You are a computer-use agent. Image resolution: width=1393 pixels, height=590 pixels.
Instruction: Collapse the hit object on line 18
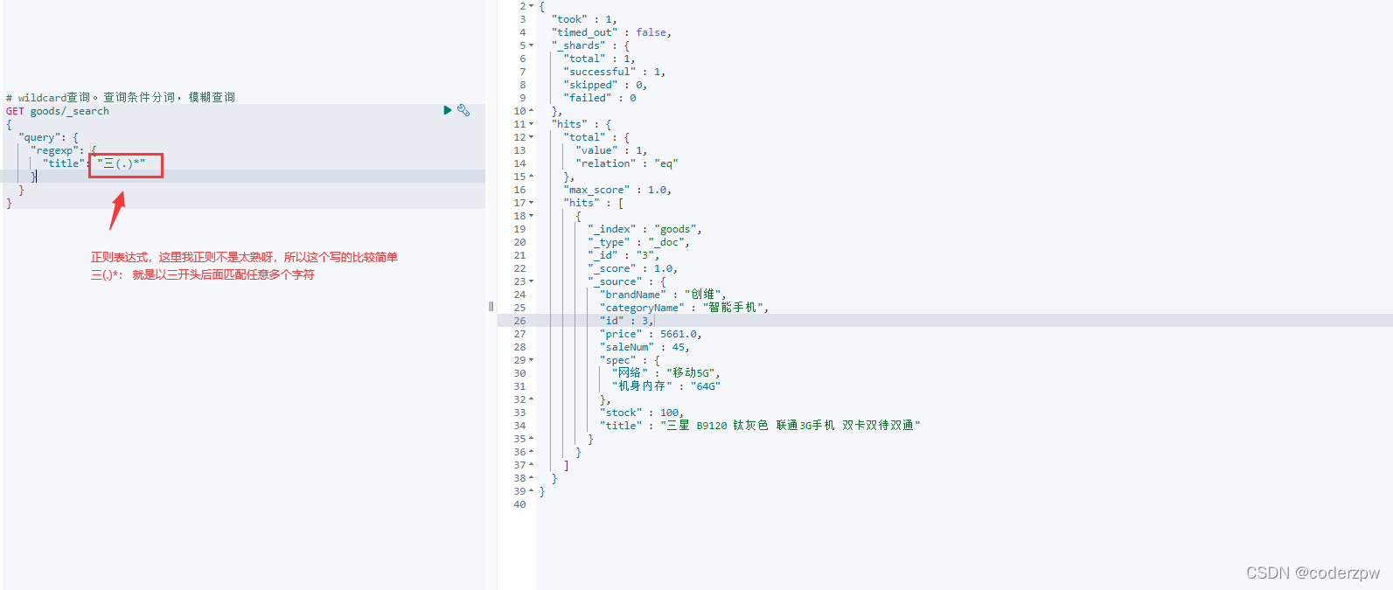[531, 216]
